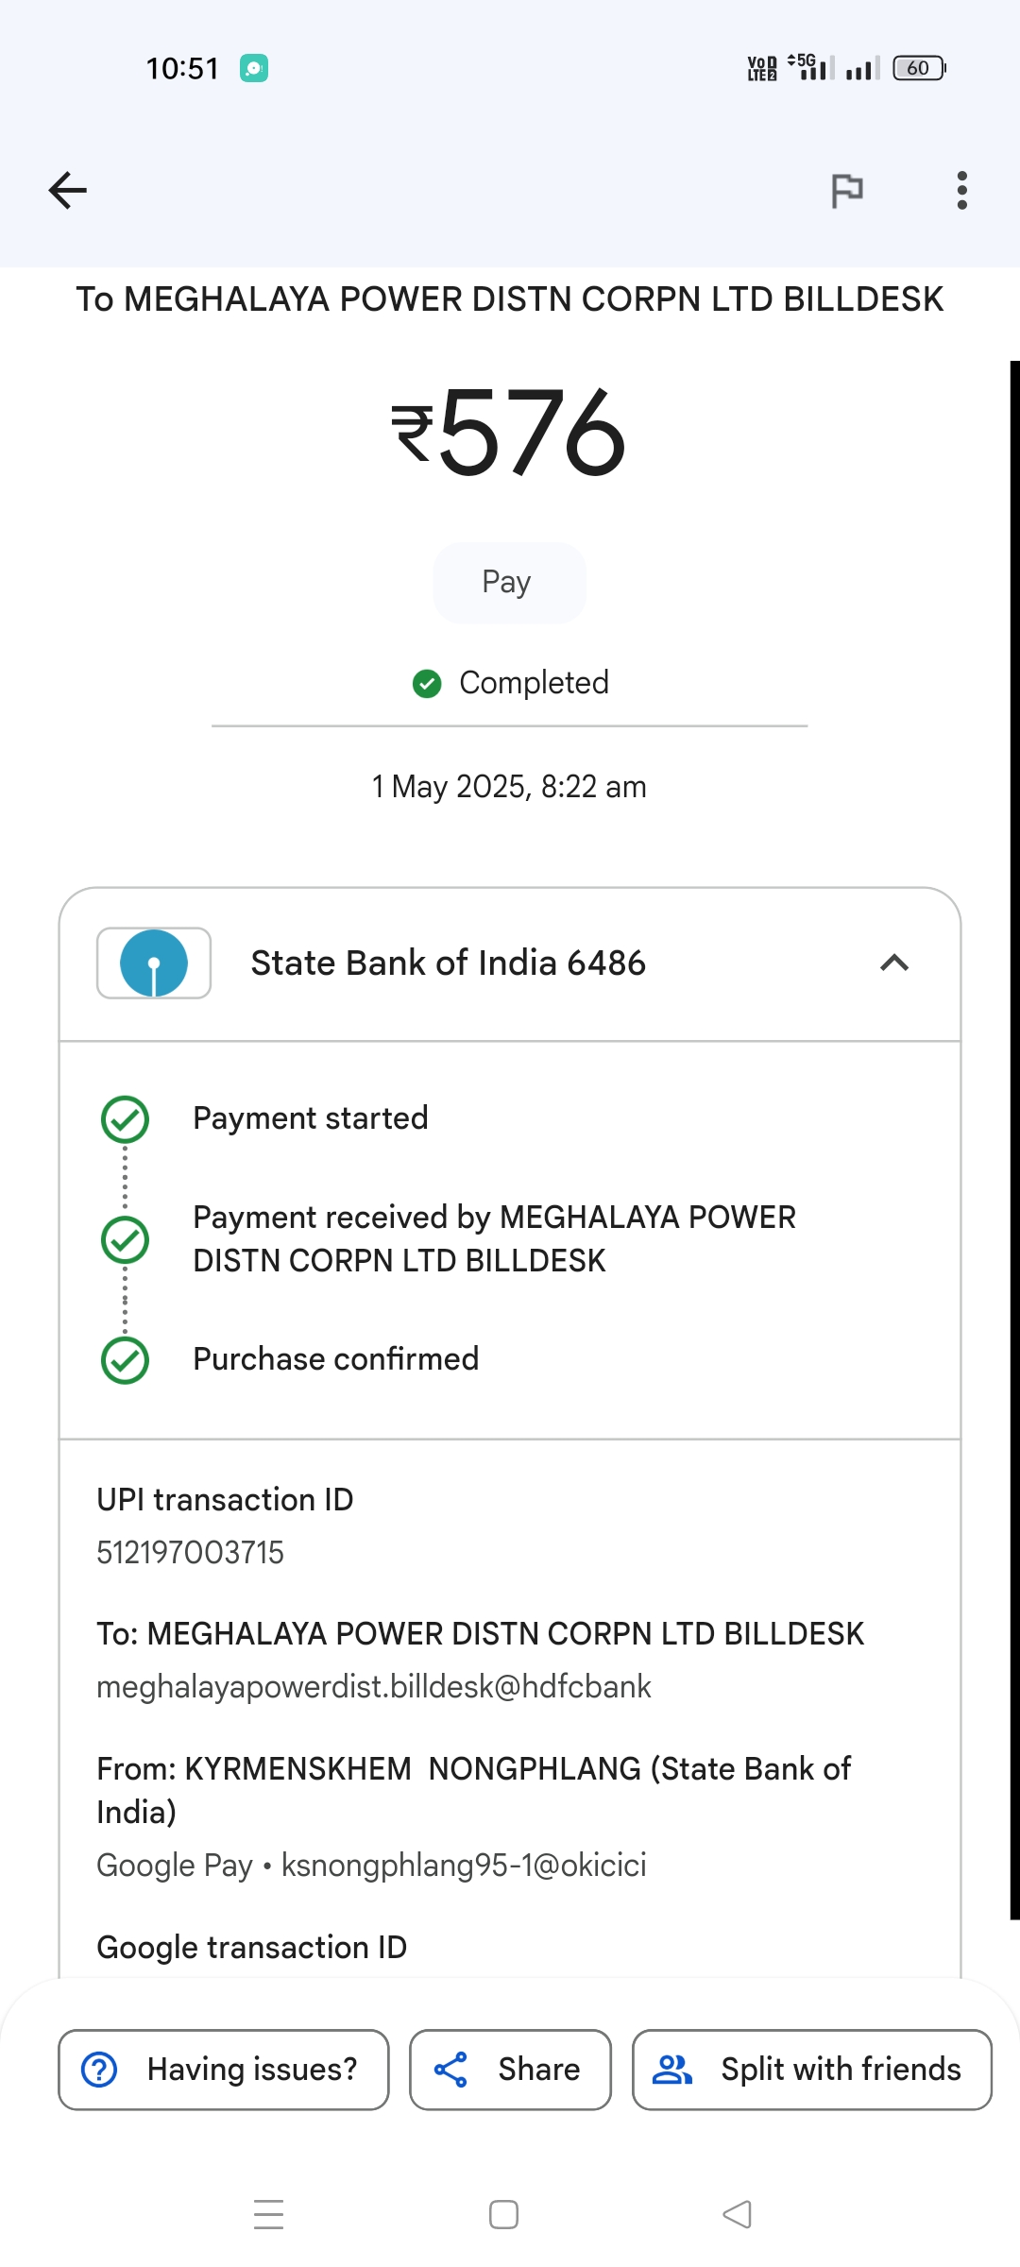
Task: Collapse the State Bank of India details
Action: (x=893, y=963)
